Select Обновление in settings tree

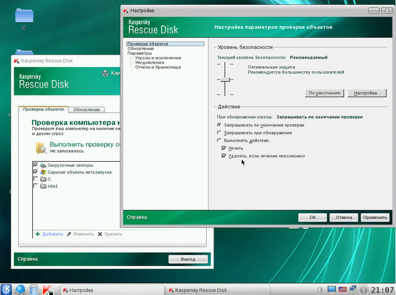point(141,49)
